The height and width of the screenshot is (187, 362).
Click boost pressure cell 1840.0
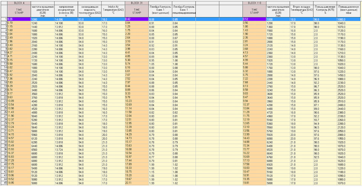pos(349,157)
